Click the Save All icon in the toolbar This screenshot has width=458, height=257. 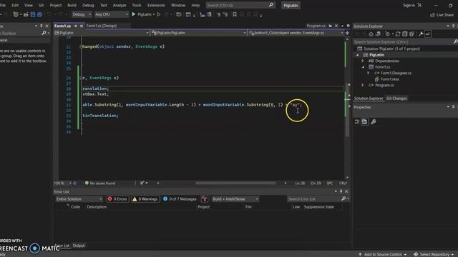point(39,14)
